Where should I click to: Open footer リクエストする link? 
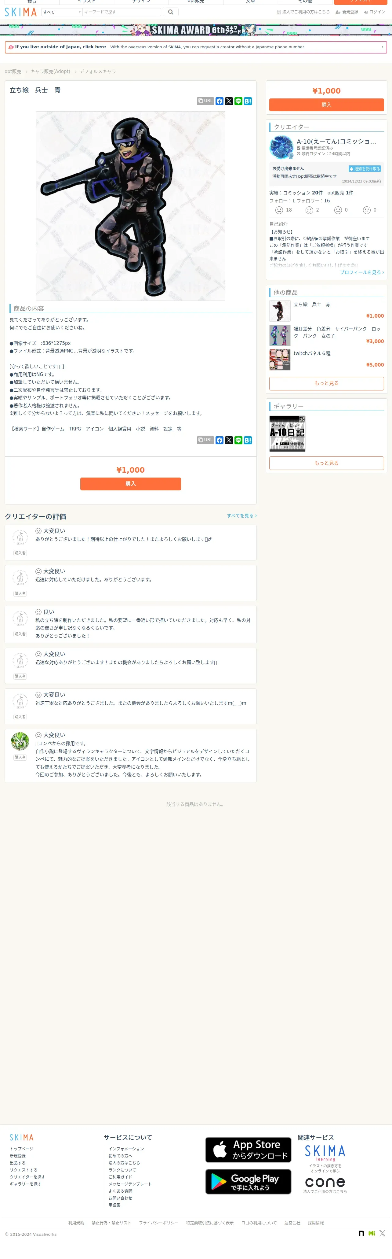[x=24, y=1170]
